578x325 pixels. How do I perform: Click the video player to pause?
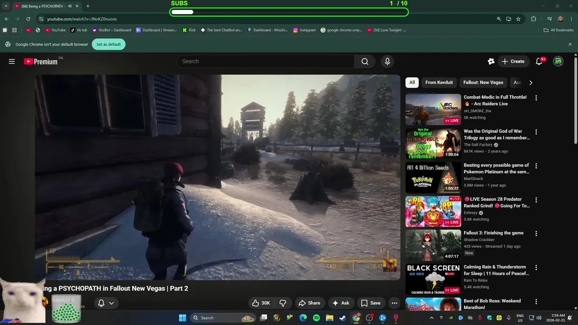click(218, 177)
